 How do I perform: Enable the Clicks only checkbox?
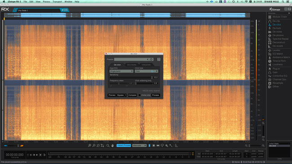[139, 95]
